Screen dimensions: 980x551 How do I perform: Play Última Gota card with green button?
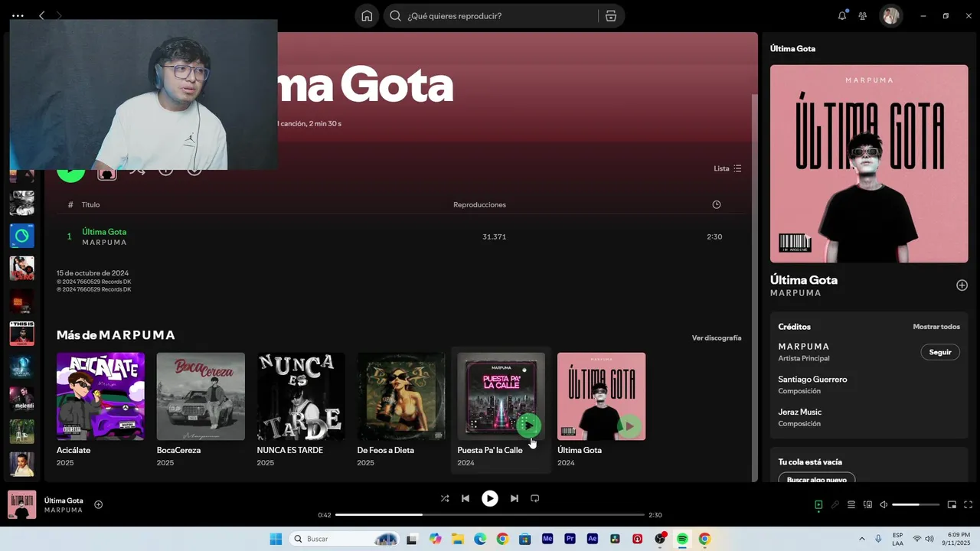coord(629,425)
